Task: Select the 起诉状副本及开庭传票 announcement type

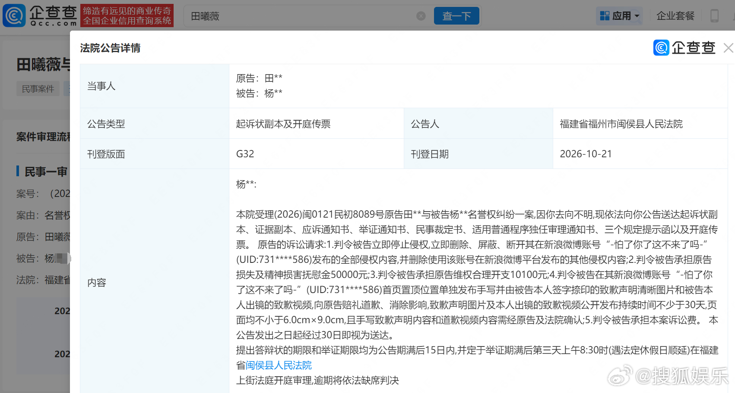Action: tap(283, 124)
